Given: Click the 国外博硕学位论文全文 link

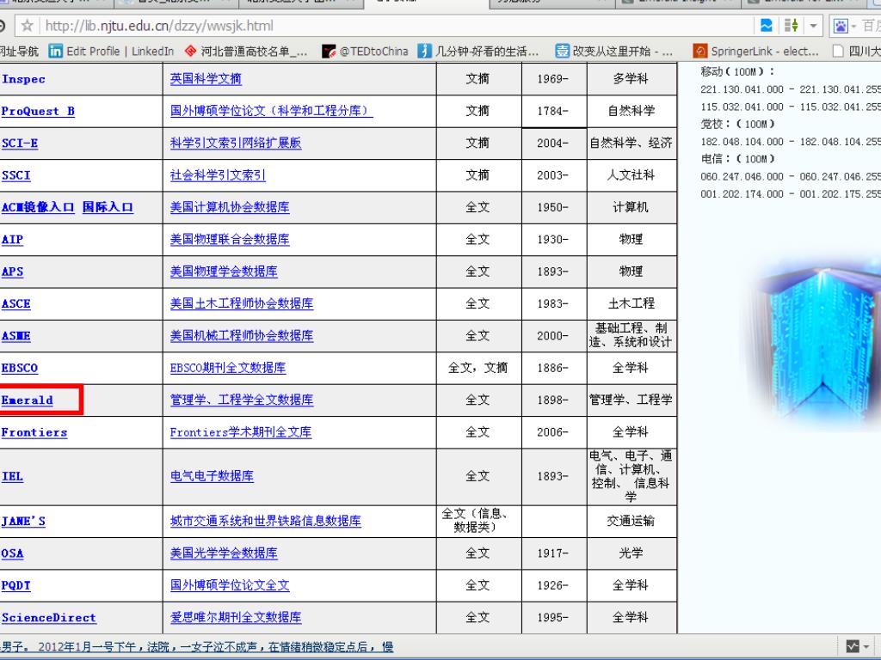Looking at the screenshot, I should tap(230, 585).
